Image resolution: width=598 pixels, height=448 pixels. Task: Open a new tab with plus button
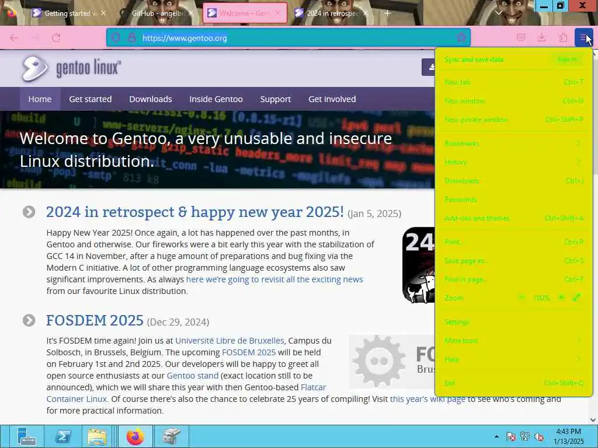click(x=388, y=13)
